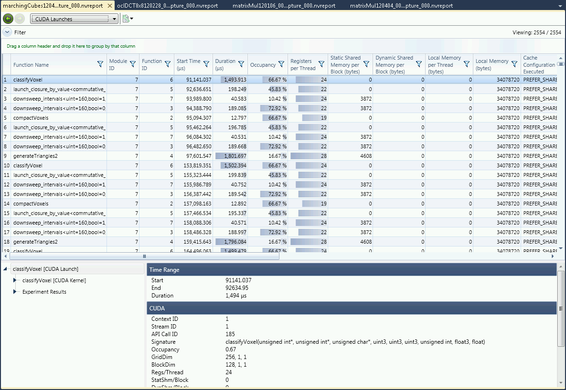Click the horizontal scrollbar thumb under table
Viewport: 566px width, 390px height.
tap(144, 256)
